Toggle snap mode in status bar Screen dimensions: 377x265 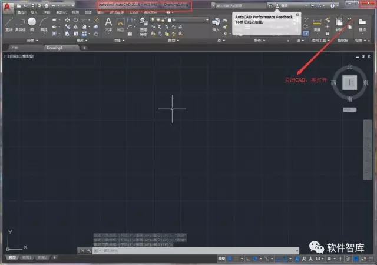tap(236, 259)
